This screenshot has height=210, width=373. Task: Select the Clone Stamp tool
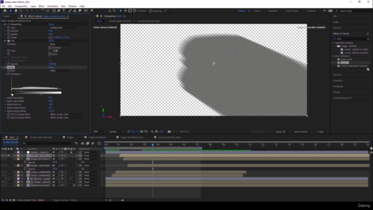(75, 10)
